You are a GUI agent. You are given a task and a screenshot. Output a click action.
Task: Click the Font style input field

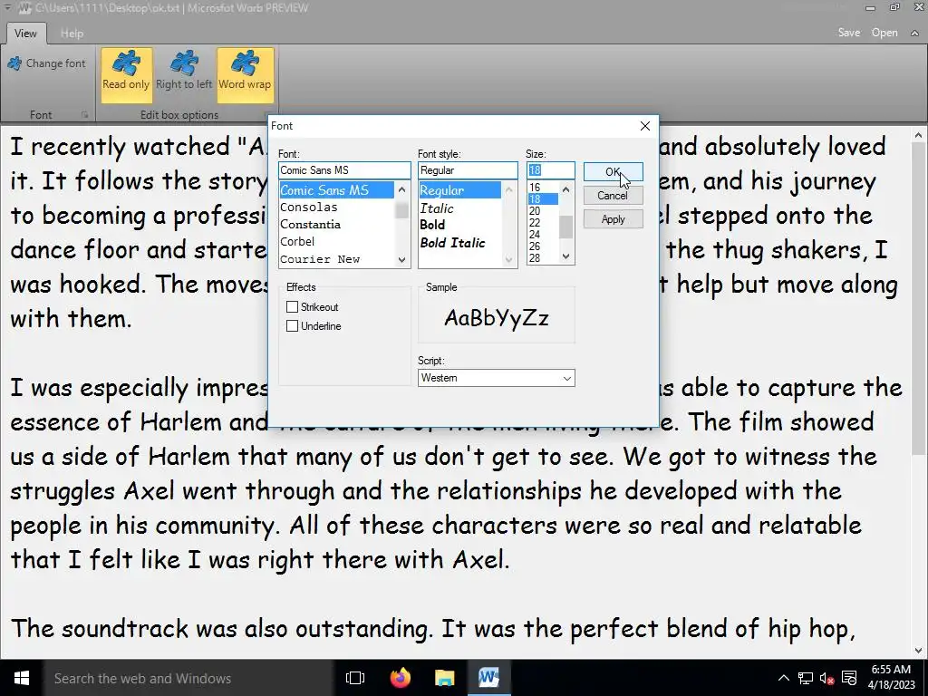pos(468,170)
